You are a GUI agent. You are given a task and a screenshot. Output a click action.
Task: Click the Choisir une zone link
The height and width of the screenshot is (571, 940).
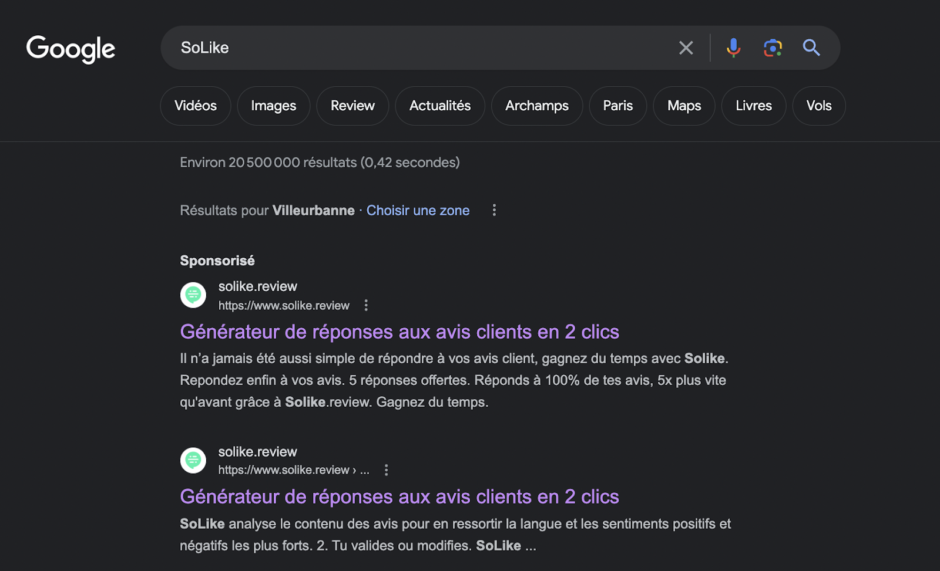(418, 211)
